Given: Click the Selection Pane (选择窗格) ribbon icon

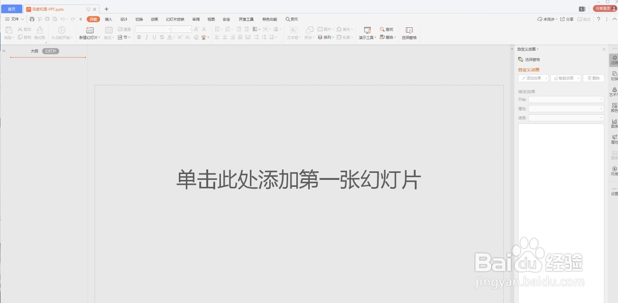Looking at the screenshot, I should [409, 30].
